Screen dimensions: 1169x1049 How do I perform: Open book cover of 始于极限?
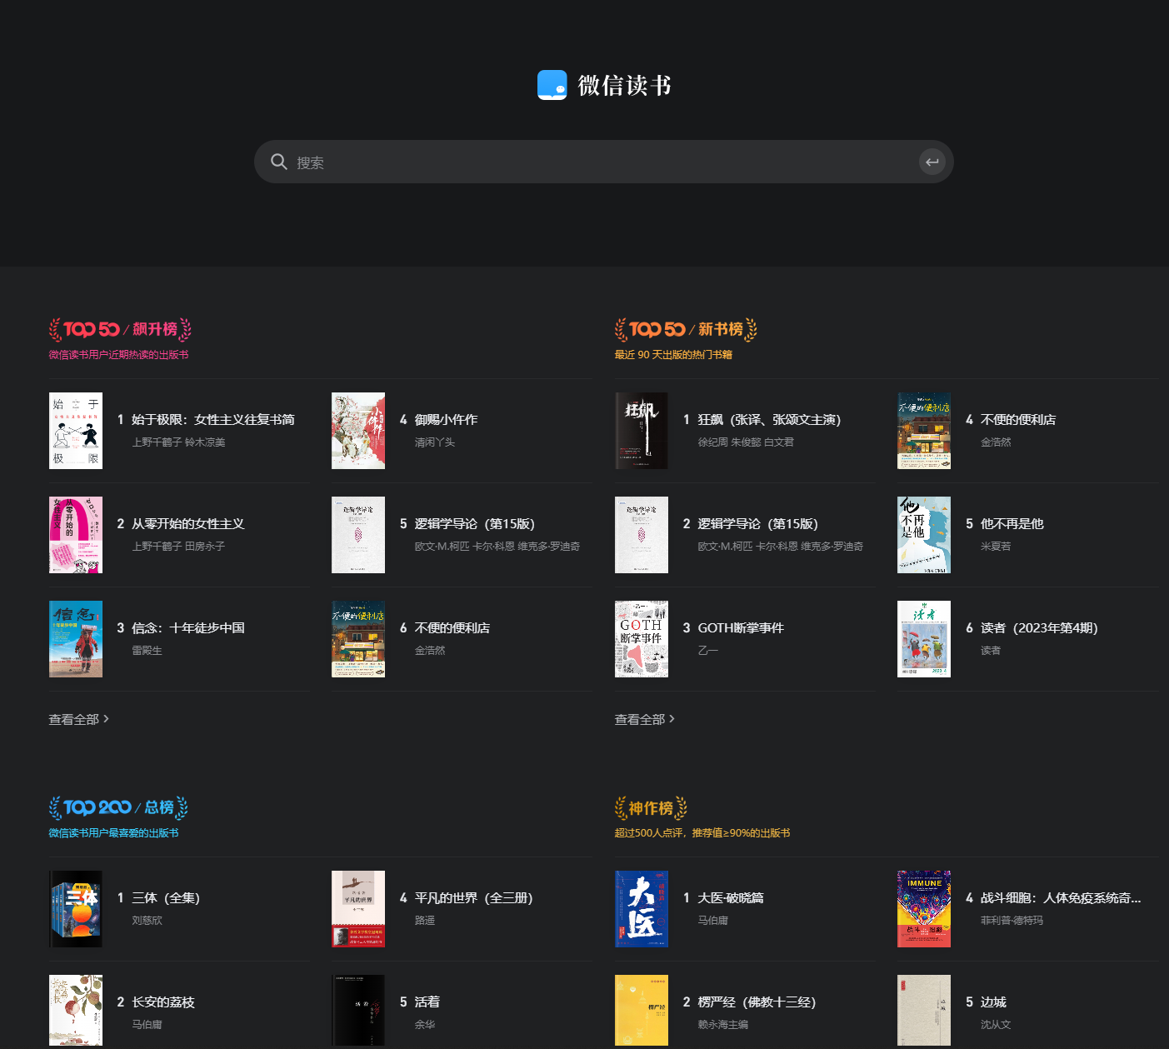(x=76, y=431)
